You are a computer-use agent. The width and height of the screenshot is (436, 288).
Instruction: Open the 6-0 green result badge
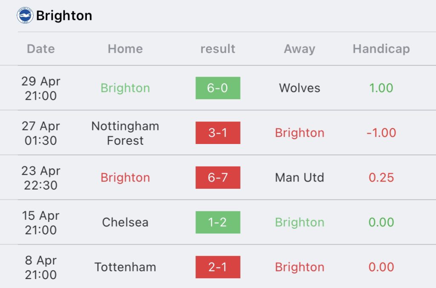click(218, 88)
